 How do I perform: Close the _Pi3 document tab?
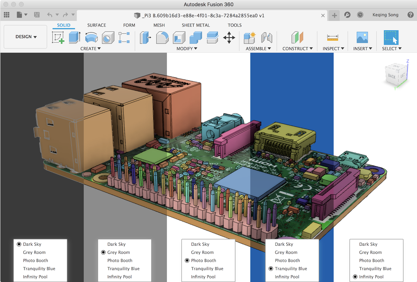point(323,16)
